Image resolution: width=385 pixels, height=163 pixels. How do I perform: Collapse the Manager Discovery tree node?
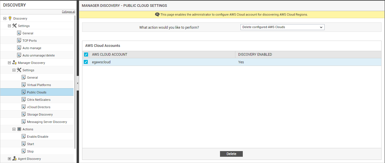tap(9, 63)
